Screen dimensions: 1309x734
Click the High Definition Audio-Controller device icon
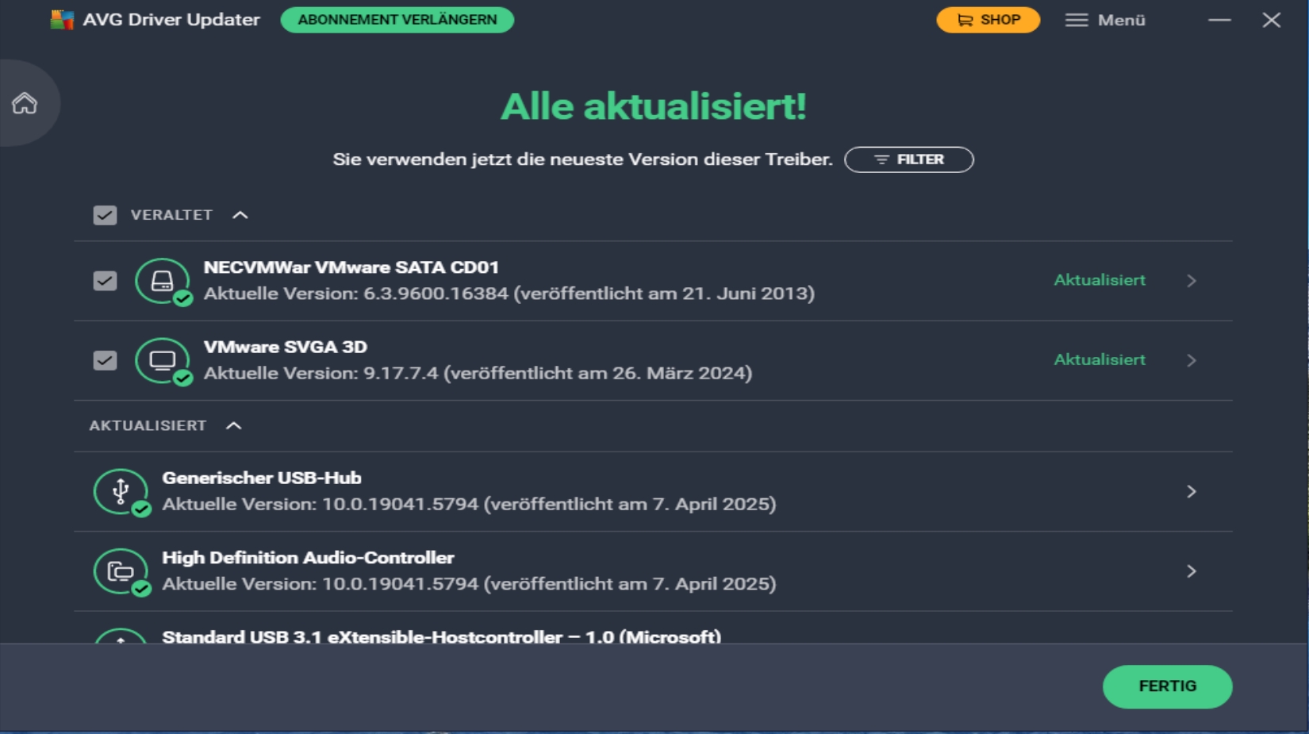click(121, 571)
